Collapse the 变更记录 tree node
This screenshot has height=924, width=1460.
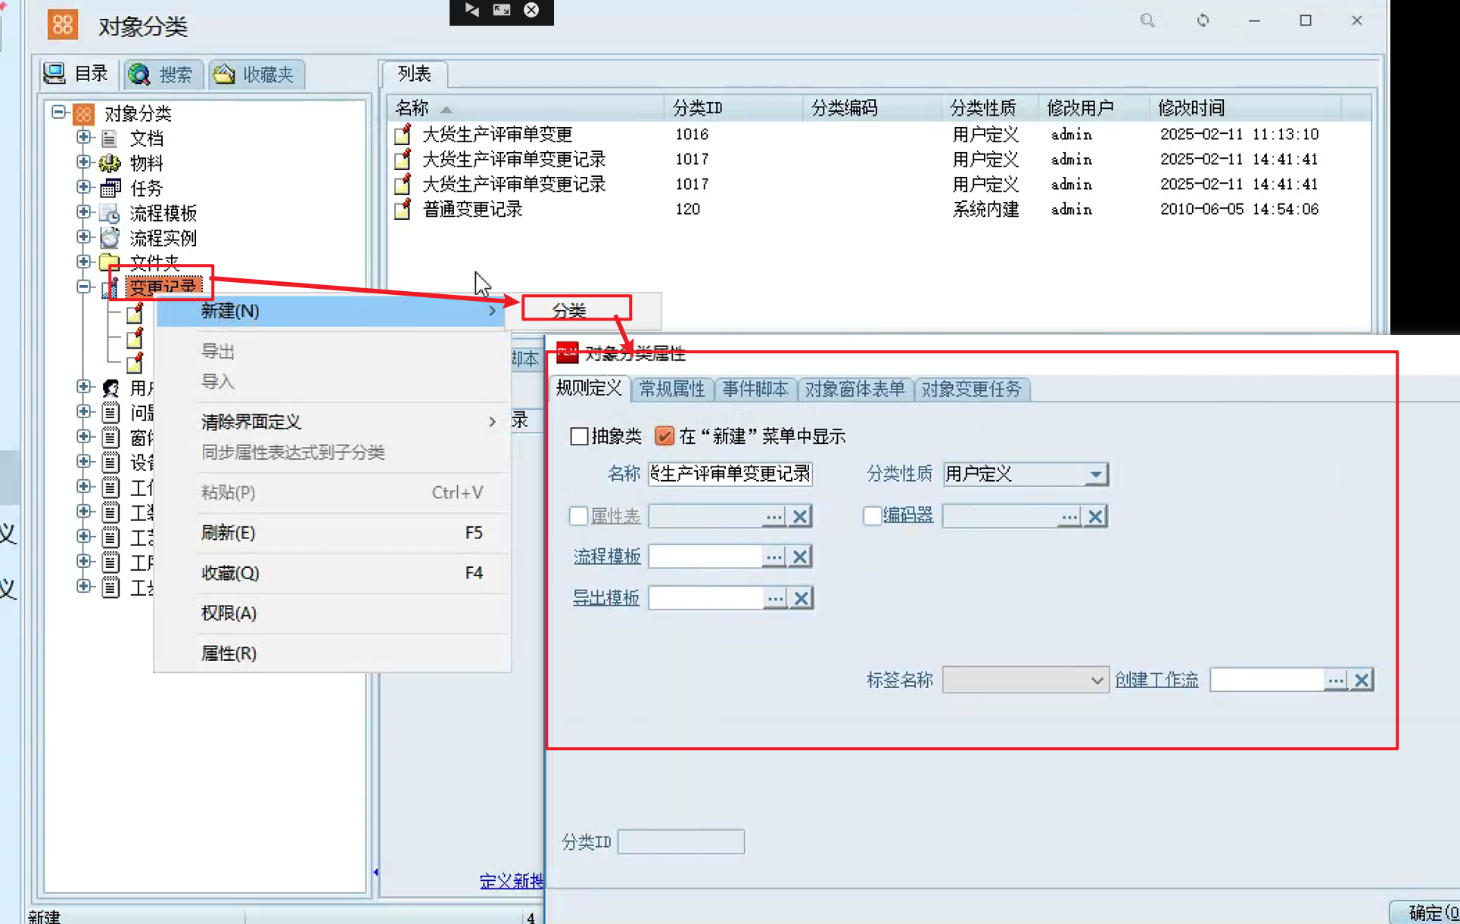[x=84, y=287]
